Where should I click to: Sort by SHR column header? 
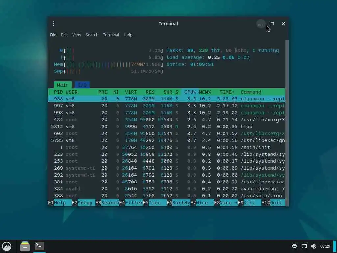pyautogui.click(x=168, y=92)
